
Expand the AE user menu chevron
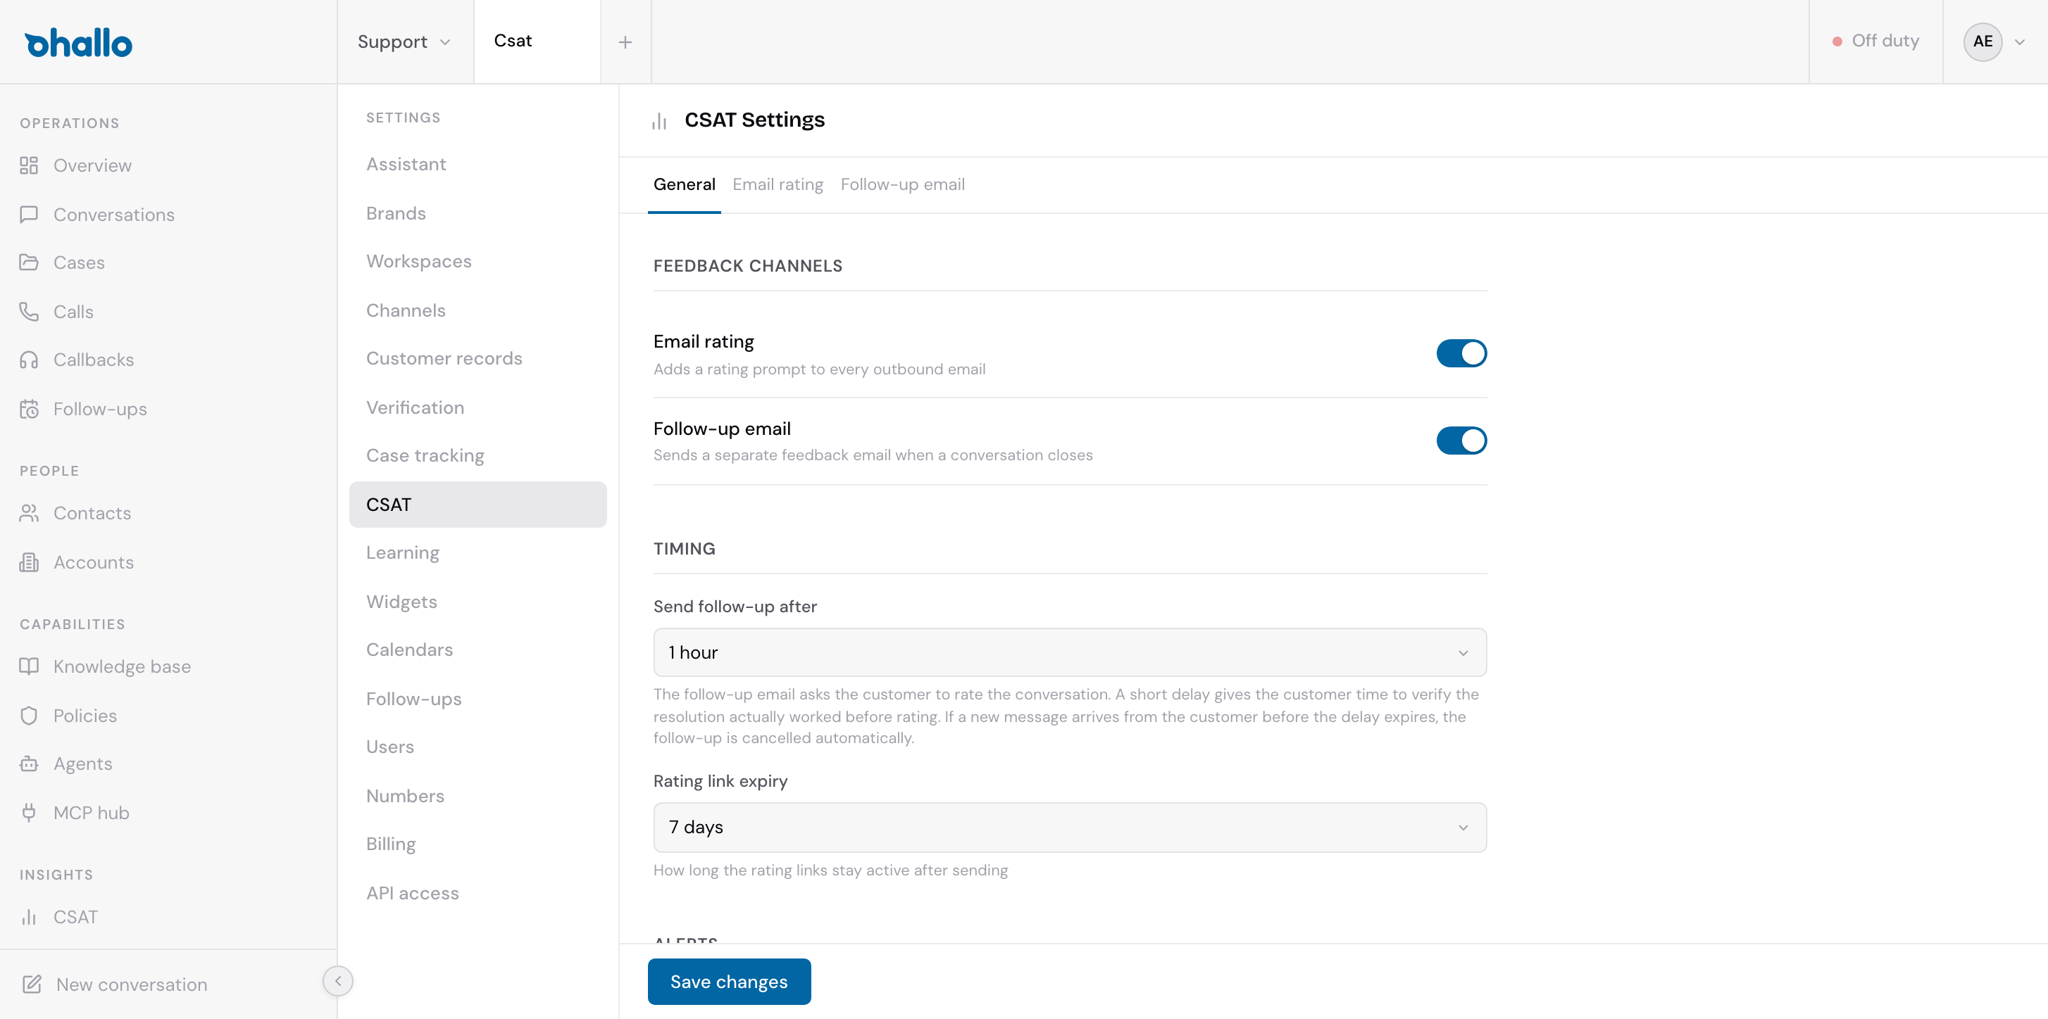[x=2019, y=42]
